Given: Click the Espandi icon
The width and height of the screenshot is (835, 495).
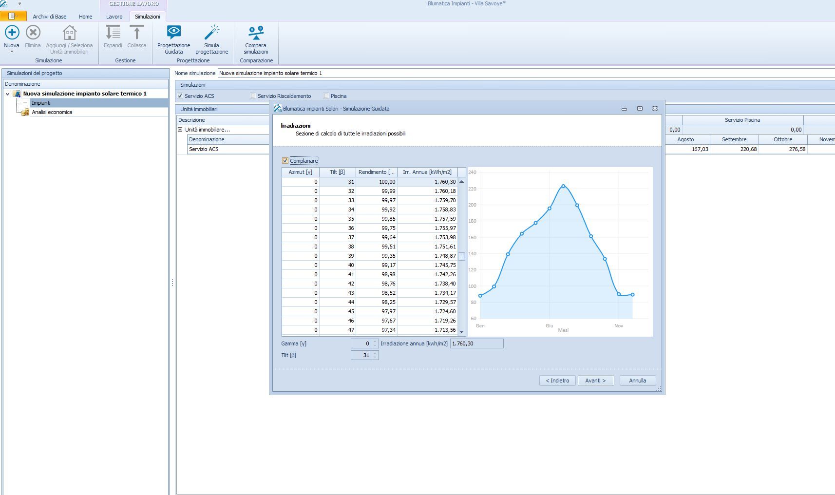Looking at the screenshot, I should point(113,33).
